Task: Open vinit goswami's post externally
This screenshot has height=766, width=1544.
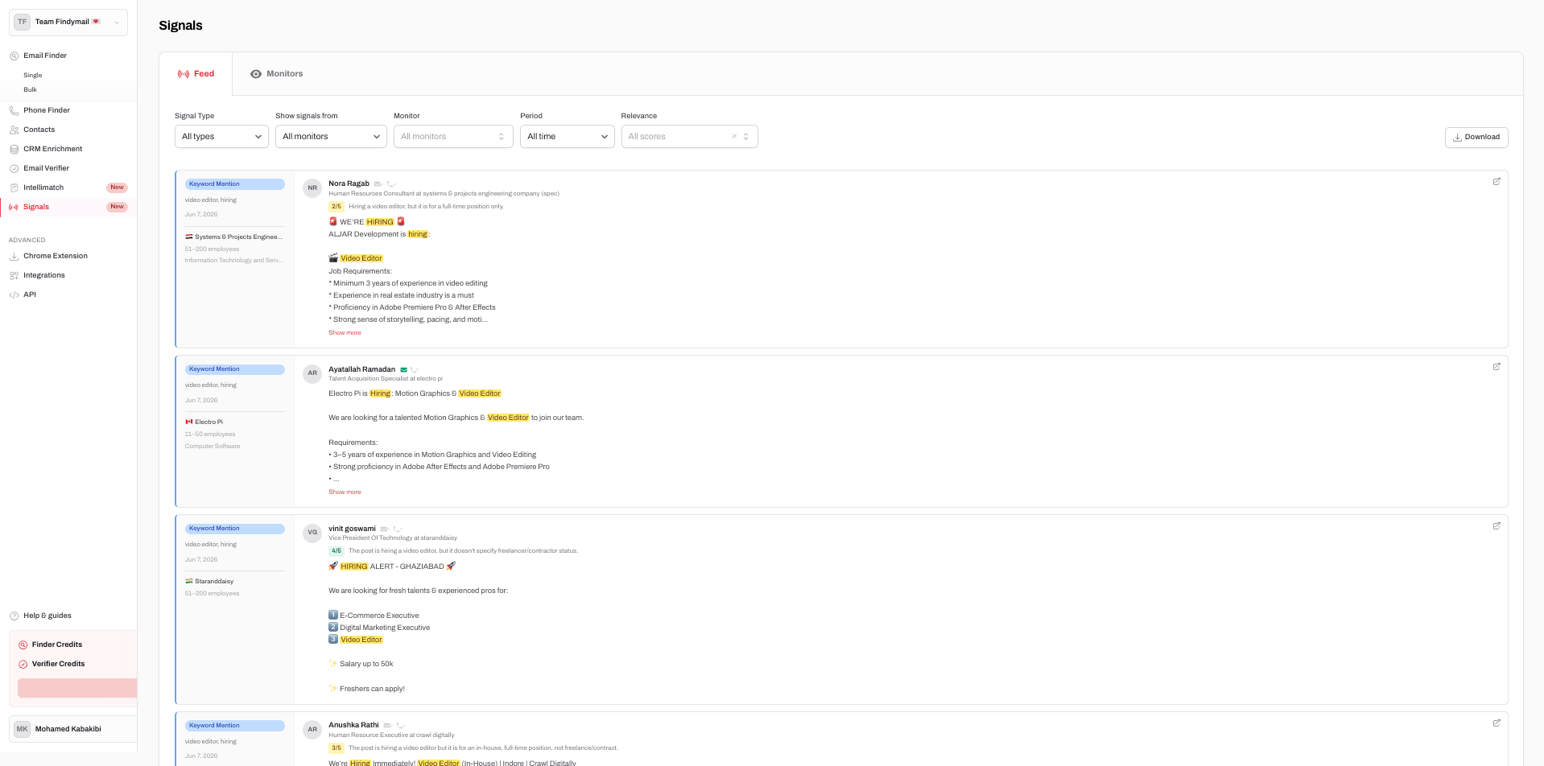Action: [x=1497, y=526]
